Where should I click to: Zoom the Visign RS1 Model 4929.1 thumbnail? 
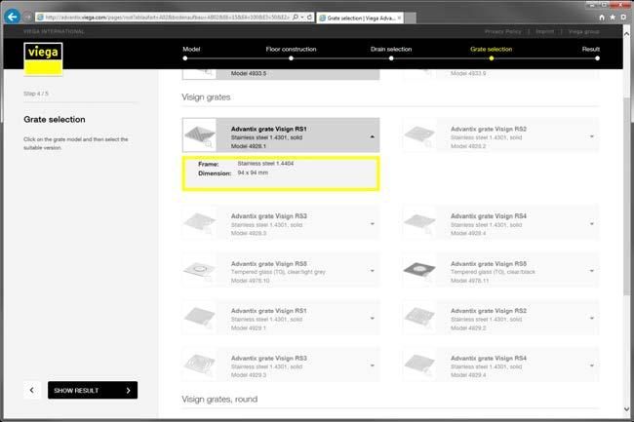(199, 318)
